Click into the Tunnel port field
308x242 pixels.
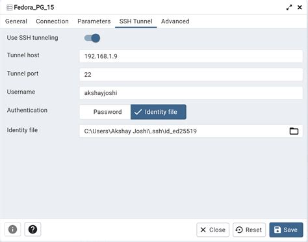pos(191,75)
